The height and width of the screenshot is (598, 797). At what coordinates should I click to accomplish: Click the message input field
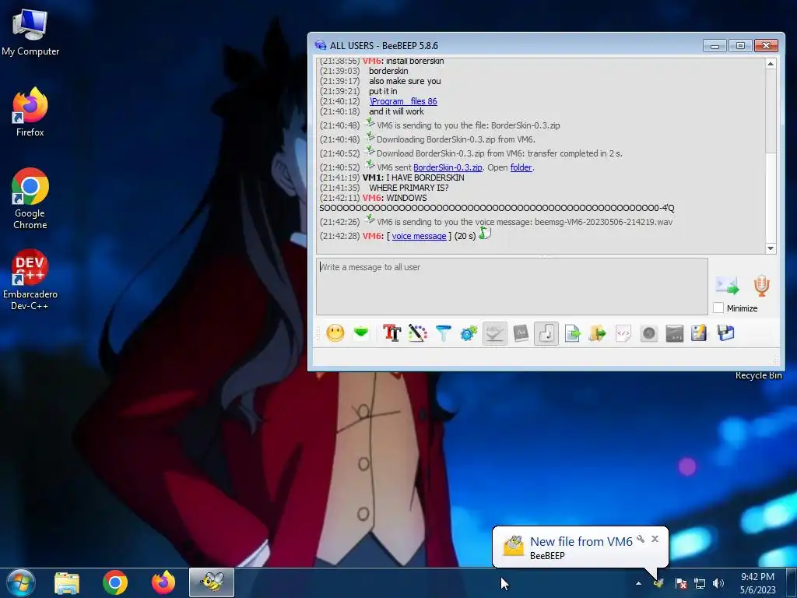[x=512, y=287]
